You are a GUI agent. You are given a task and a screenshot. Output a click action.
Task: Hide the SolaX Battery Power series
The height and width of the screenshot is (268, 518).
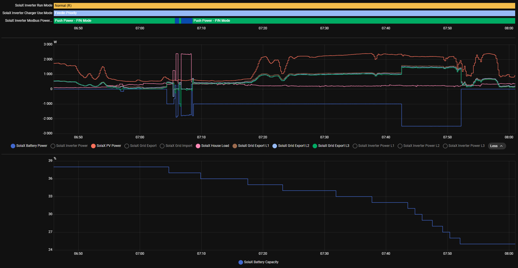point(29,146)
